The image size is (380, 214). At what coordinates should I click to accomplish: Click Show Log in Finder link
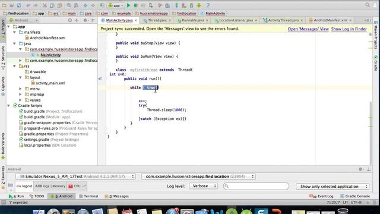tap(349, 29)
